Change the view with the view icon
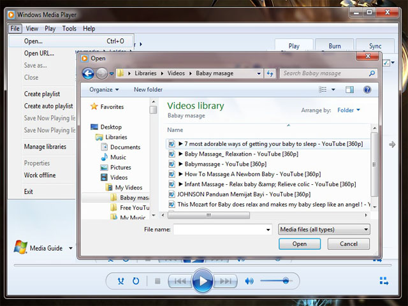This screenshot has height=306, width=408. [323, 90]
